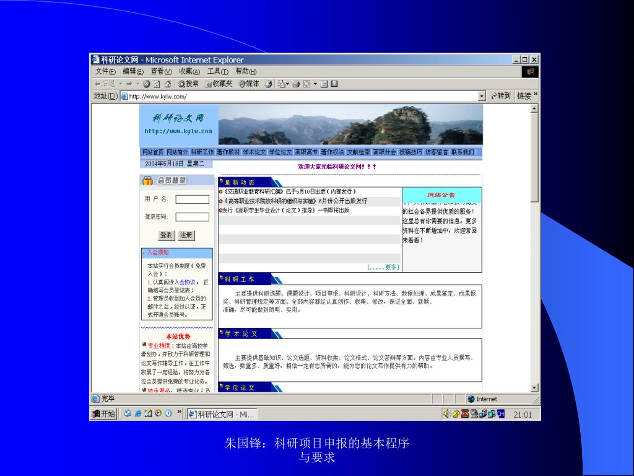
Task: Click the 开始 Start button
Action: pos(103,413)
